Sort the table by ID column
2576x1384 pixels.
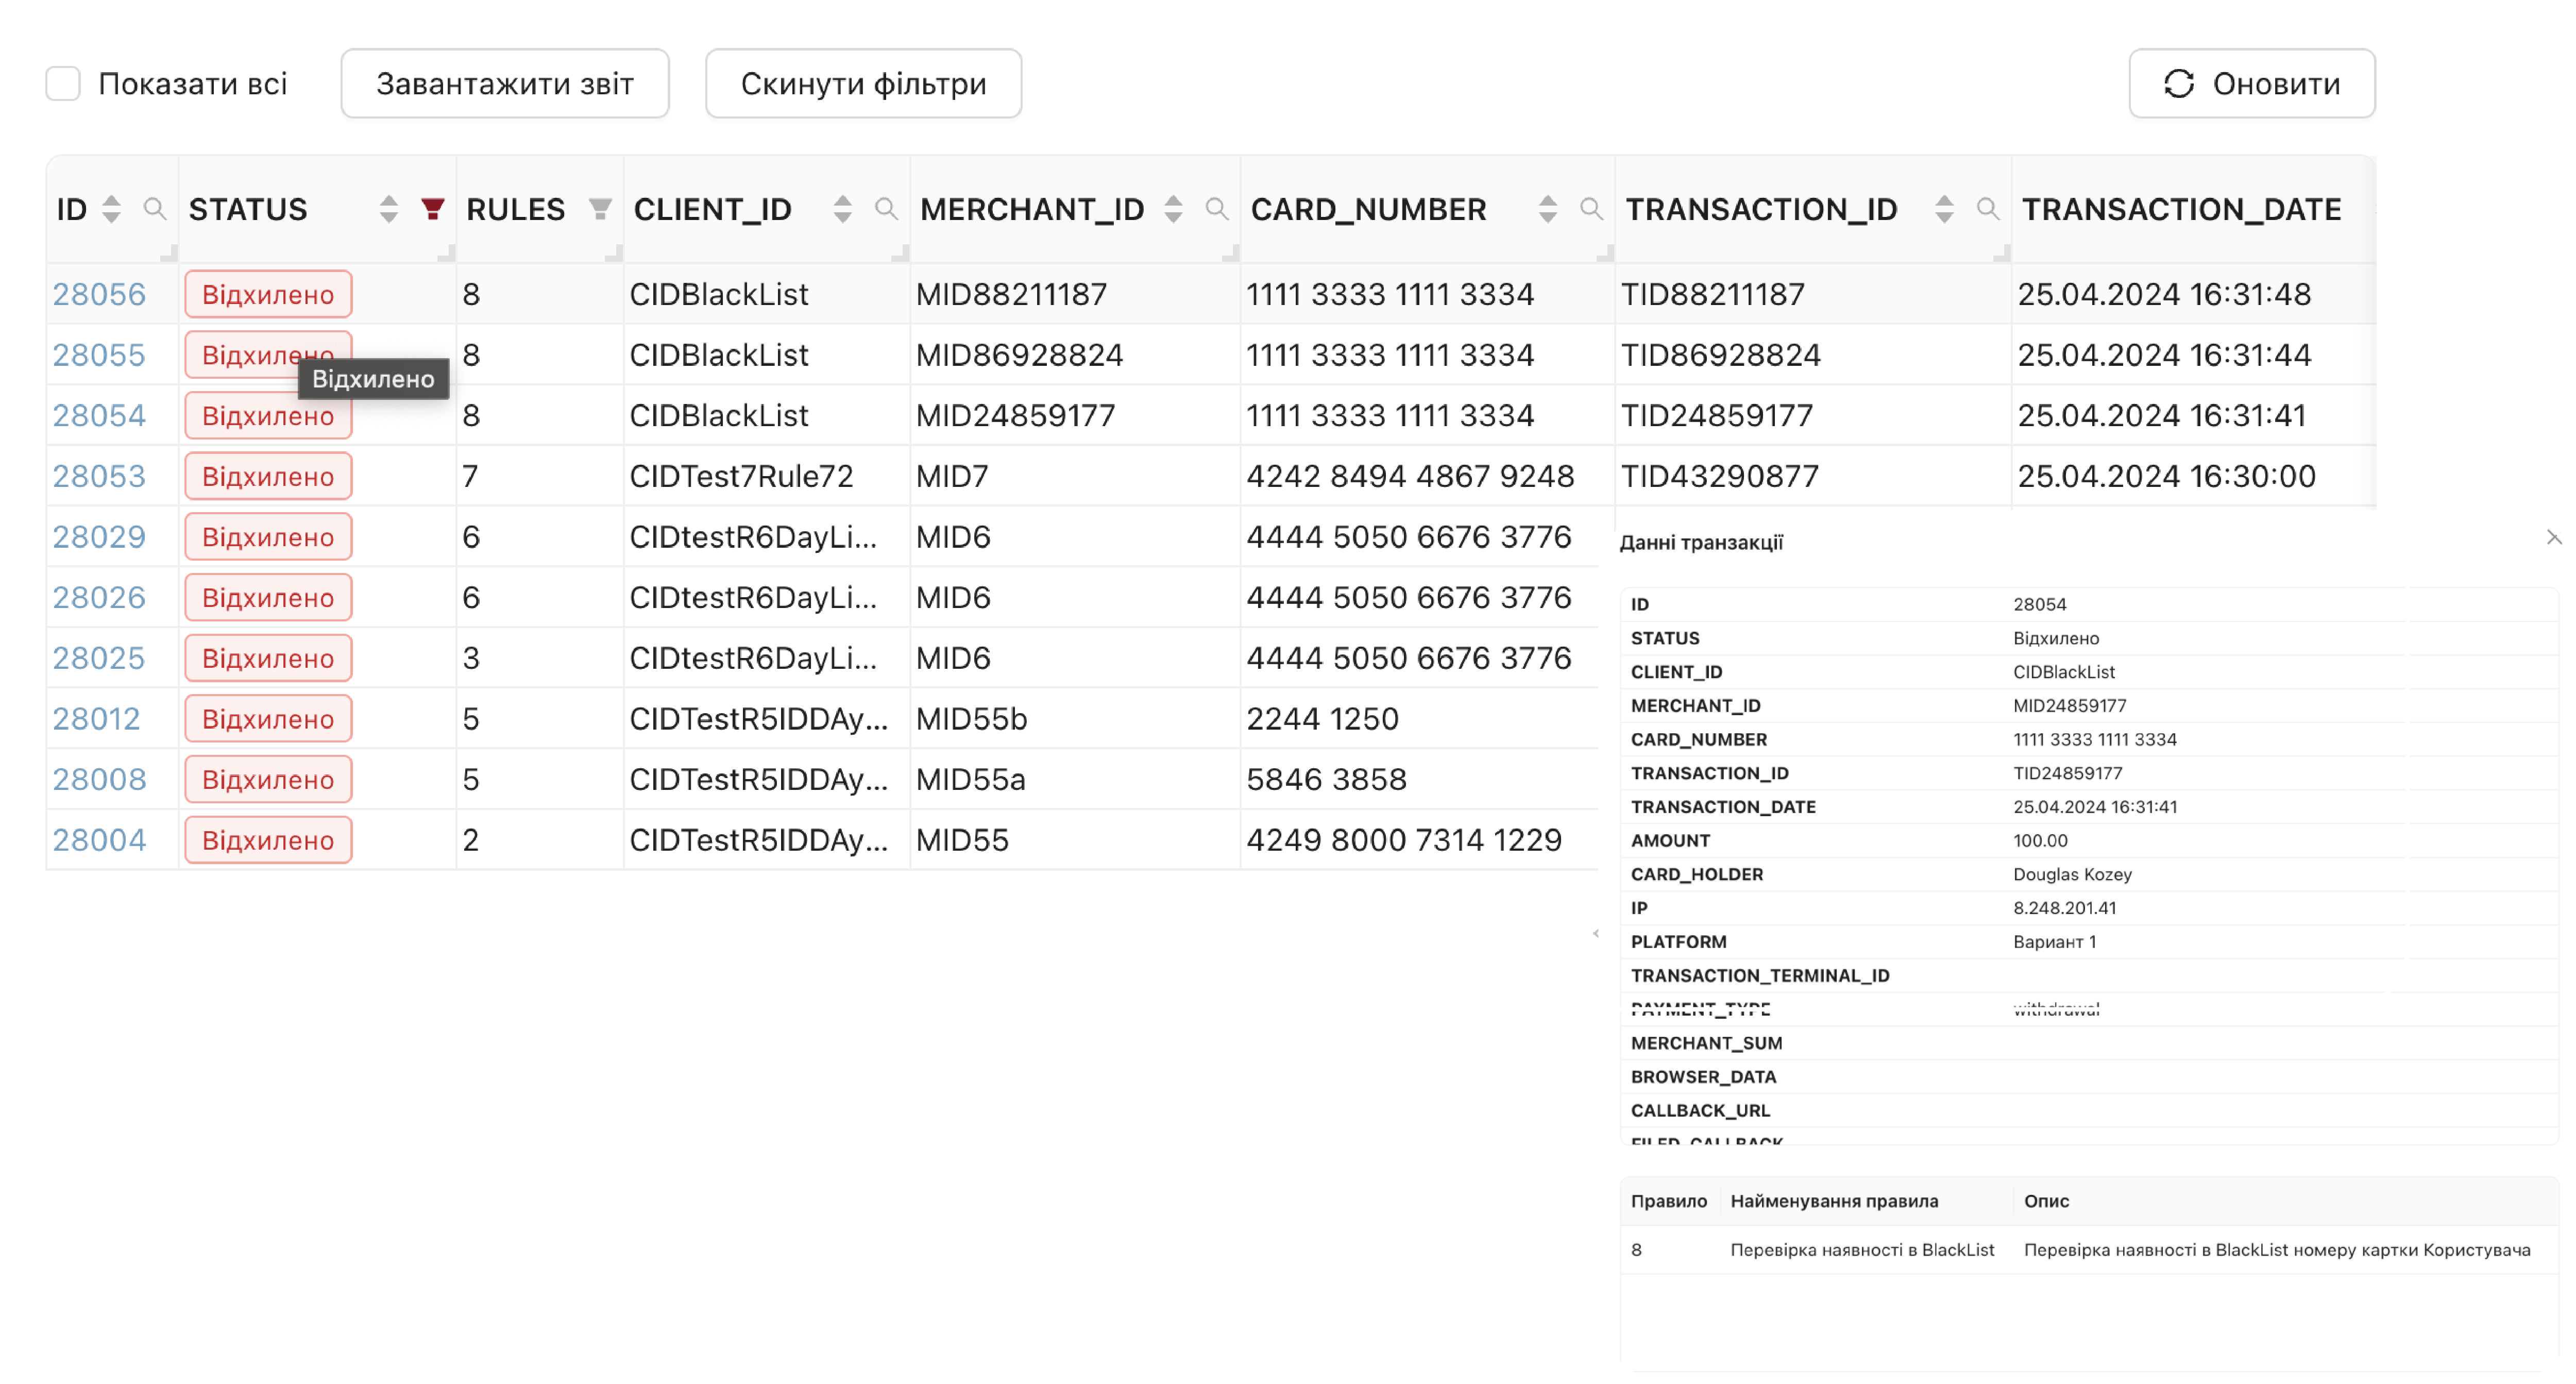[x=111, y=209]
